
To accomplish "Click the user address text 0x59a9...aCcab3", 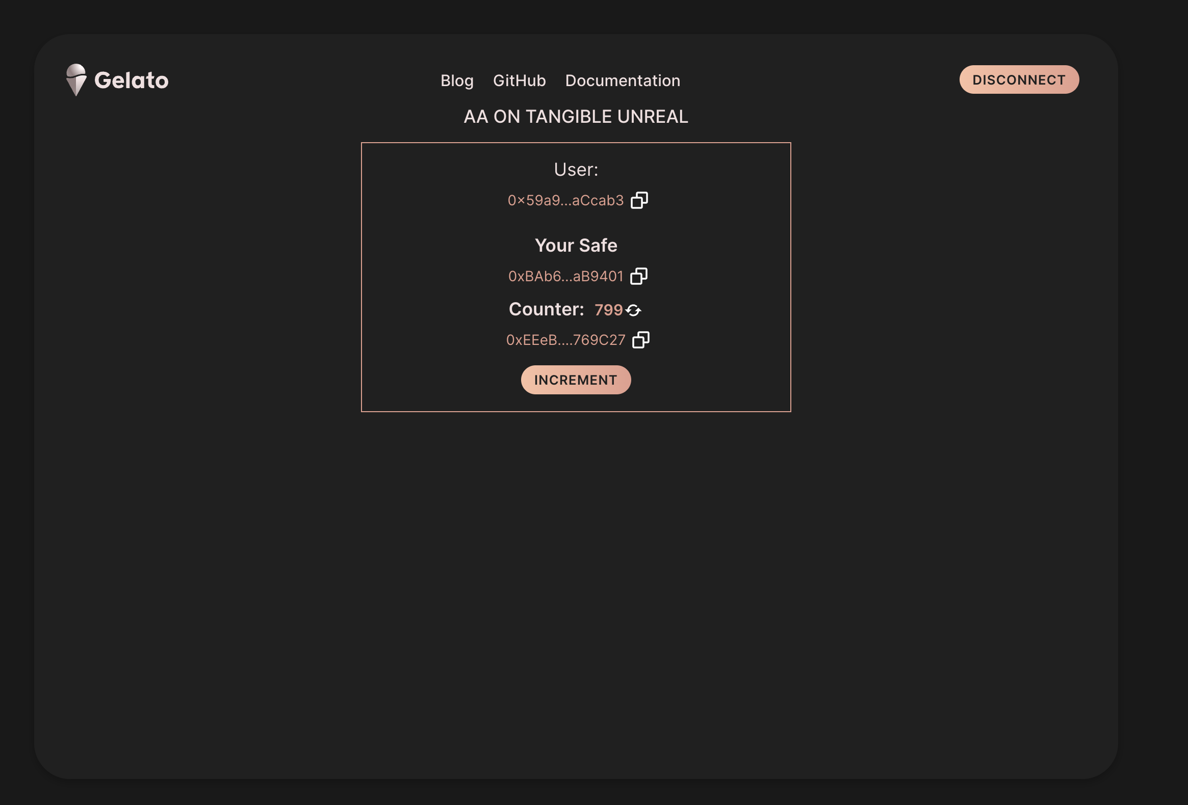I will tap(565, 200).
